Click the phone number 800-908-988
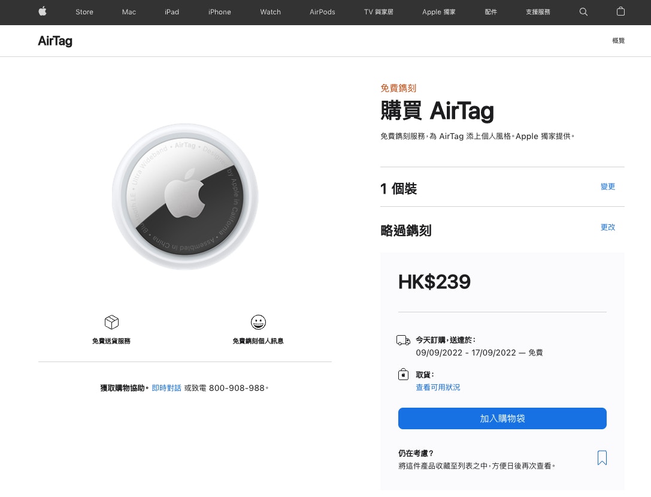Image resolution: width=651 pixels, height=497 pixels. 237,388
